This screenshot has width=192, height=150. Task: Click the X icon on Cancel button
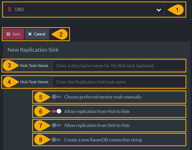[30, 34]
